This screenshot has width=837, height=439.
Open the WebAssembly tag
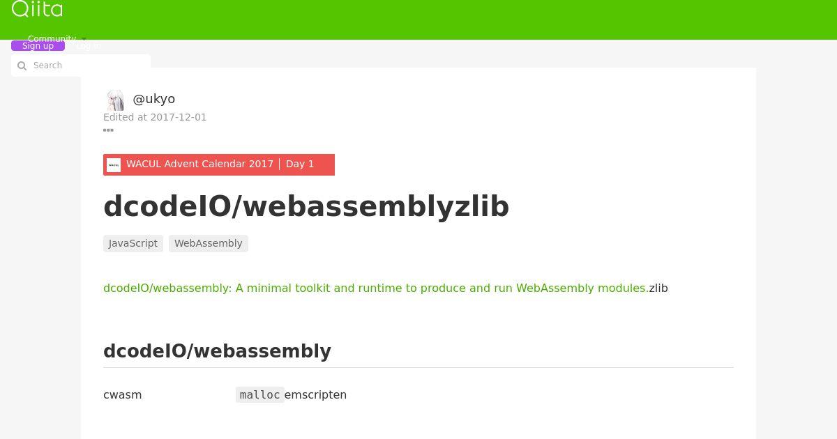[209, 243]
